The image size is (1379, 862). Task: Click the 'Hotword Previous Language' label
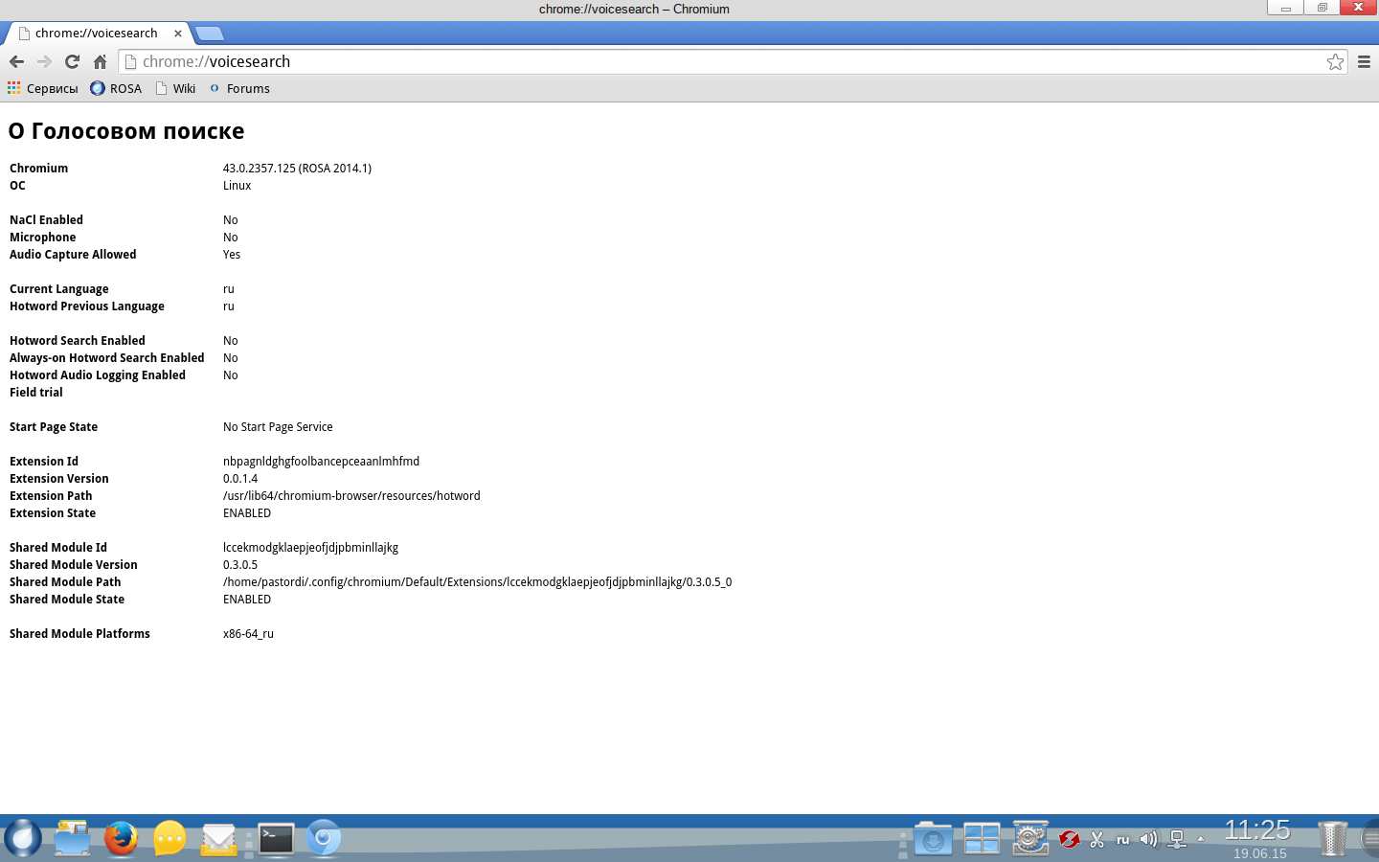tap(87, 306)
